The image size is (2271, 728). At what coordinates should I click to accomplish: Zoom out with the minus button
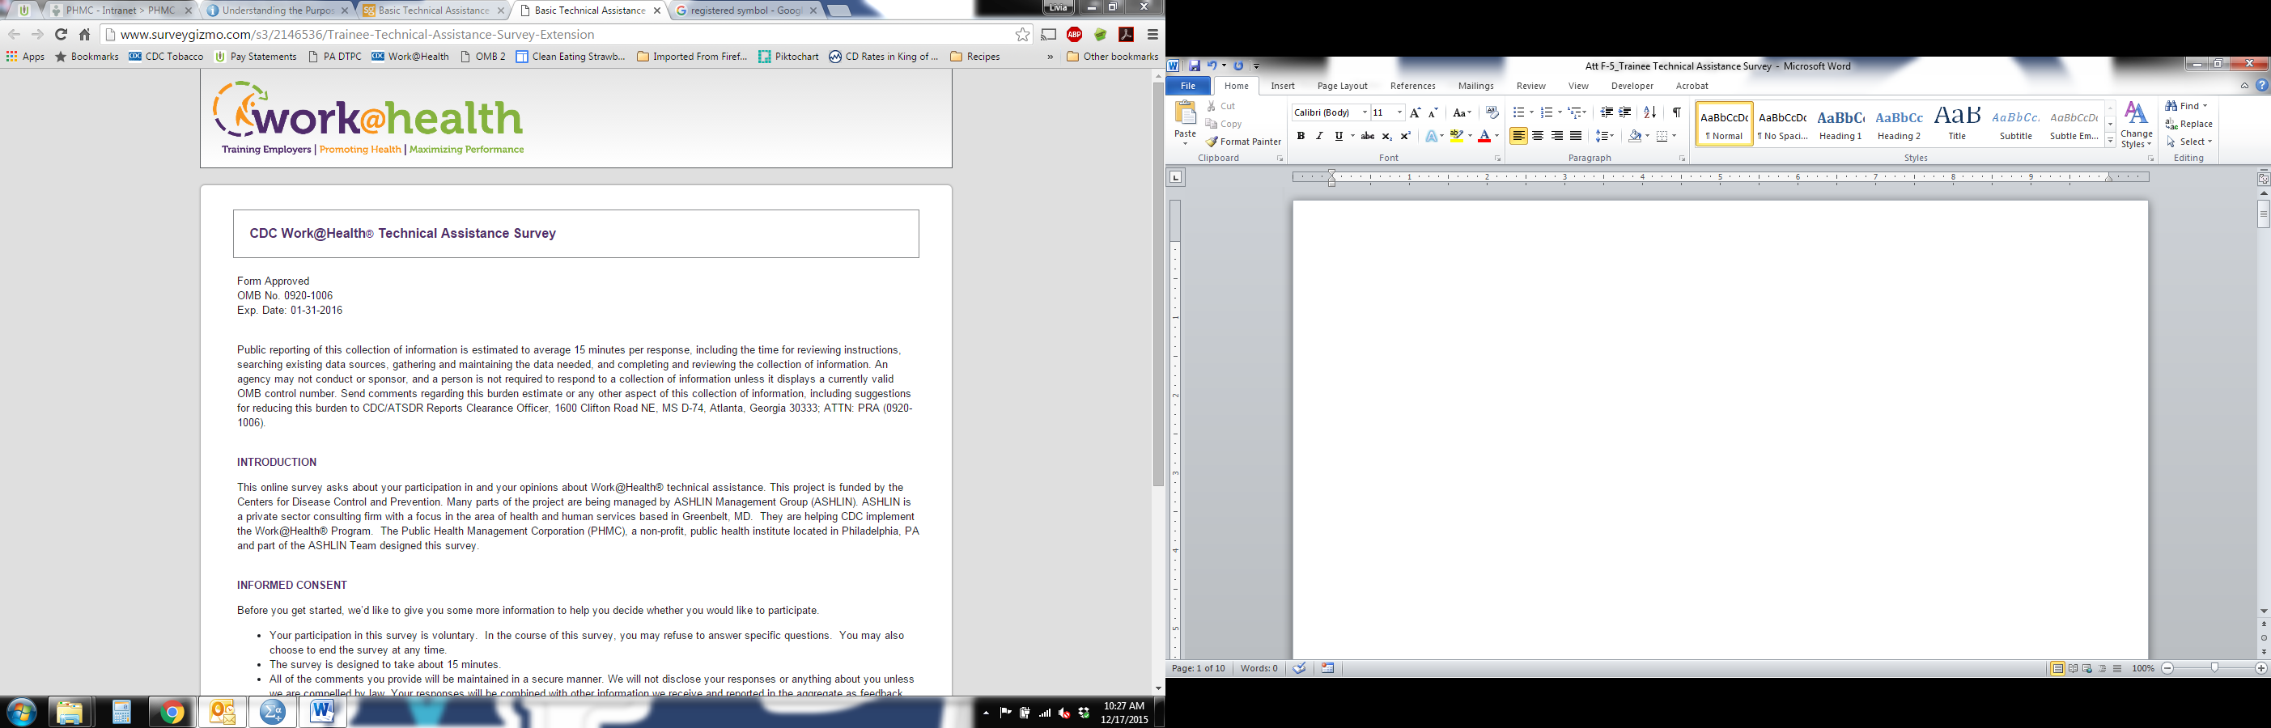[2168, 668]
